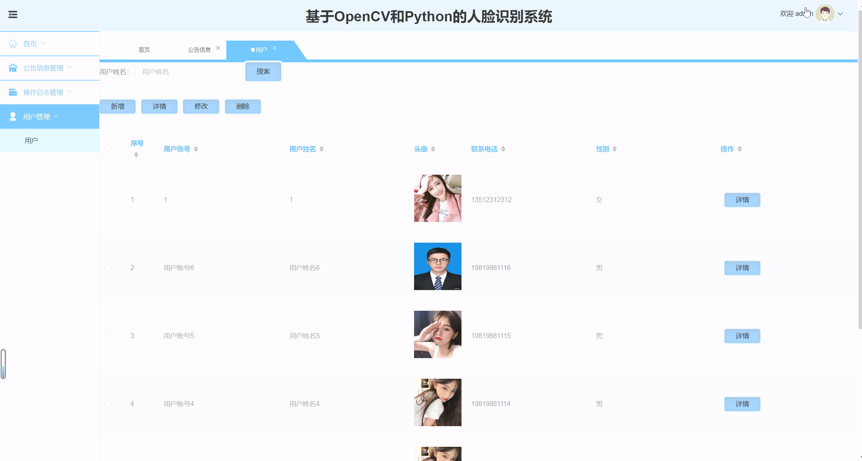The width and height of the screenshot is (862, 461).
Task: Check the 用户账号6 row checkbox
Action: (x=108, y=268)
